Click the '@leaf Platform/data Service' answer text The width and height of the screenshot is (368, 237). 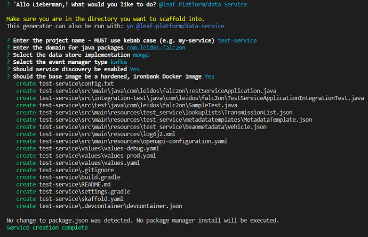[203, 4]
